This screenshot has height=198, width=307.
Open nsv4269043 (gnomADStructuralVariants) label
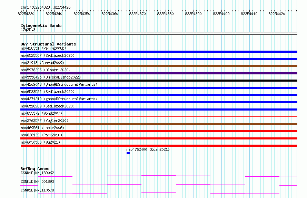click(59, 84)
